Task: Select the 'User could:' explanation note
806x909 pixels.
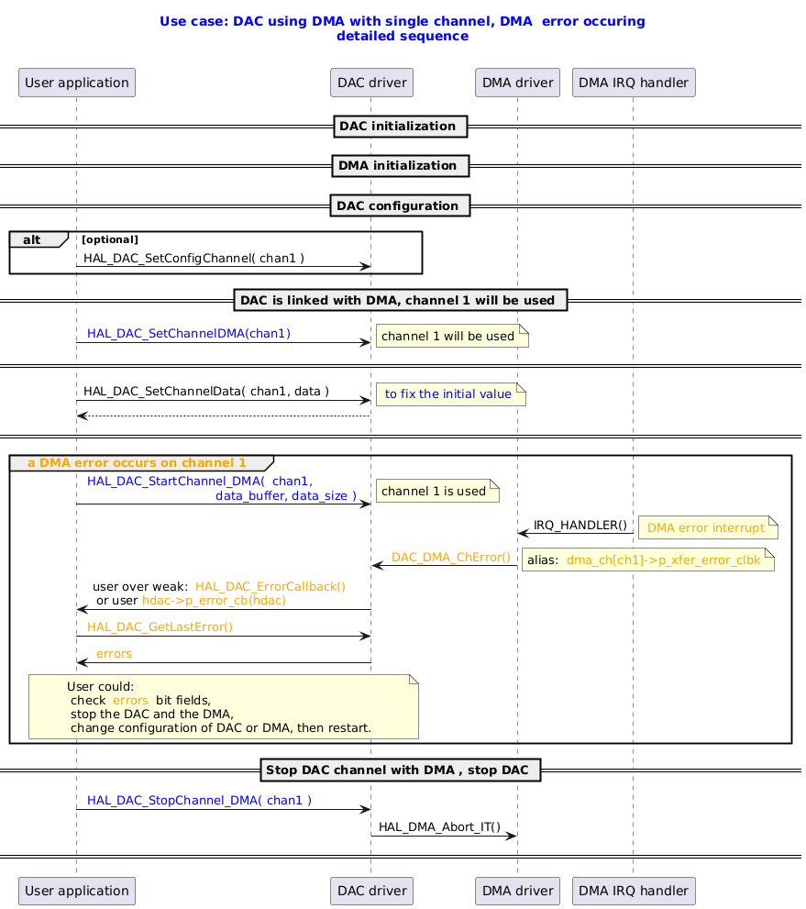Action: [224, 706]
